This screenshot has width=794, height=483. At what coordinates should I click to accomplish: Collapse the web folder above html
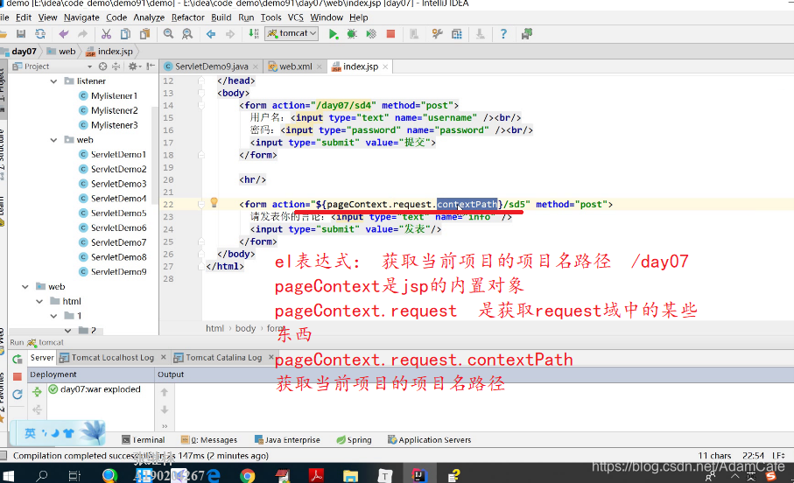25,287
